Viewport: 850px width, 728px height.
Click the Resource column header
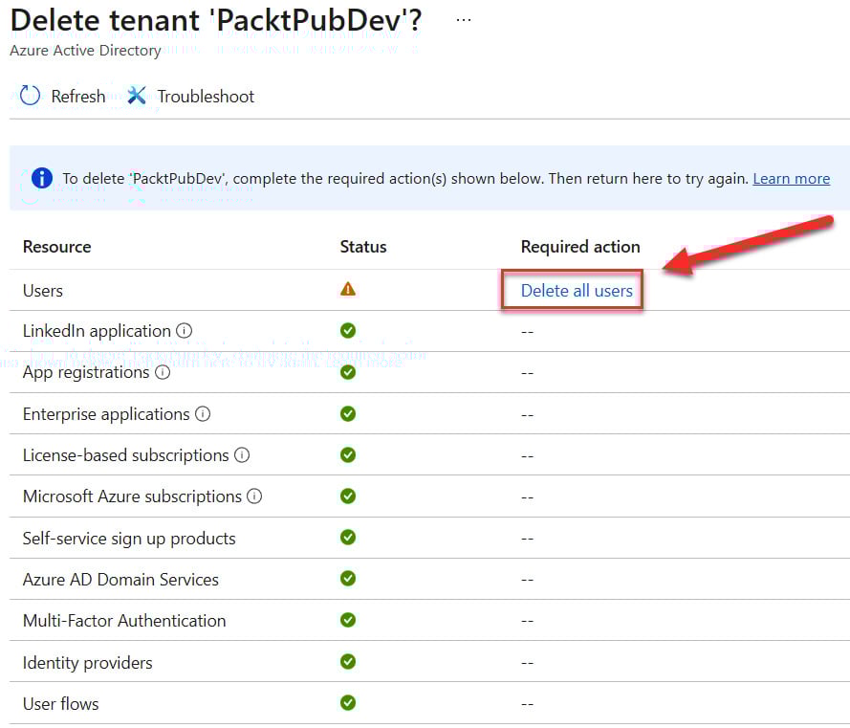[57, 247]
